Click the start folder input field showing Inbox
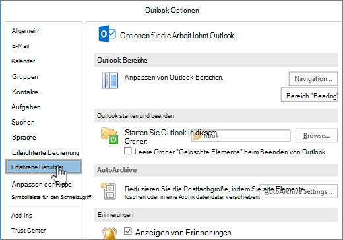Screen dimensions: 343x240 241,136
